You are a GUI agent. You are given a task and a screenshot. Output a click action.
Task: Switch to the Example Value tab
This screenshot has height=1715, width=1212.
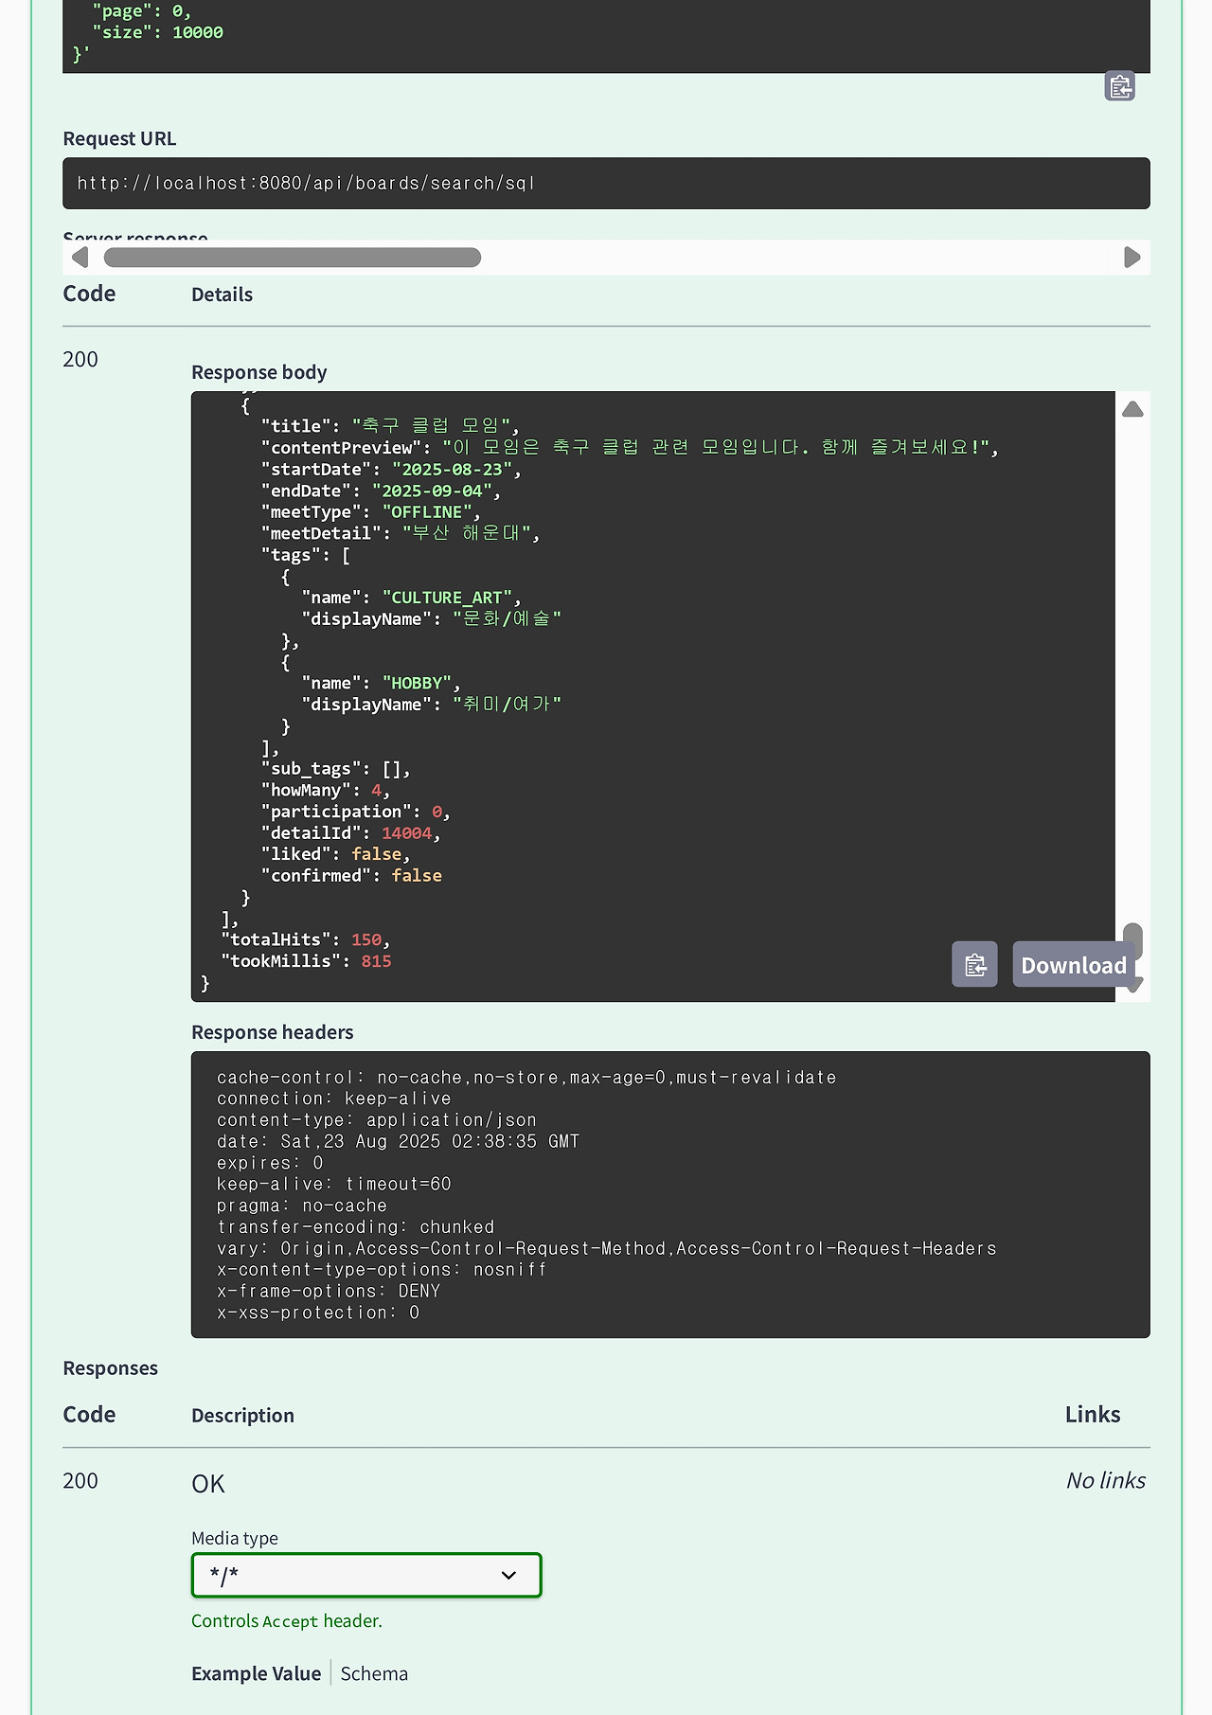click(x=256, y=1673)
